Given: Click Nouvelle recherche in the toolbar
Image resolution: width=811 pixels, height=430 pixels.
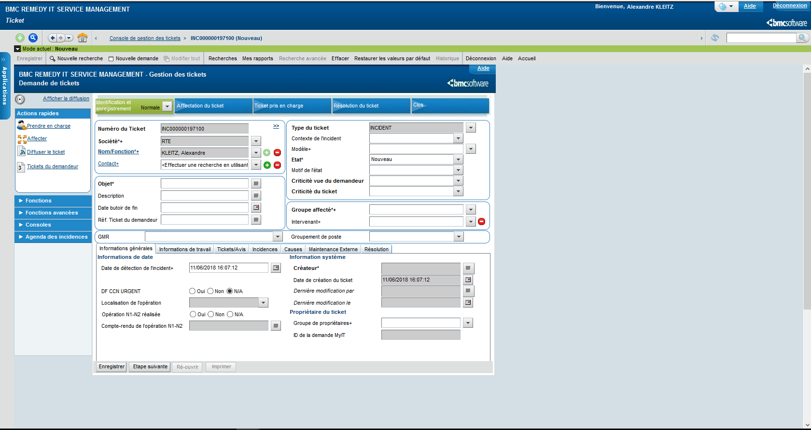Looking at the screenshot, I should point(76,58).
